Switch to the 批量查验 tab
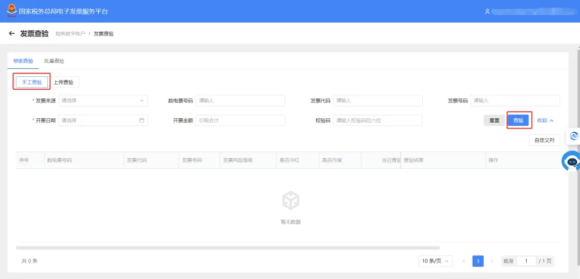This screenshot has height=279, width=580. (54, 61)
